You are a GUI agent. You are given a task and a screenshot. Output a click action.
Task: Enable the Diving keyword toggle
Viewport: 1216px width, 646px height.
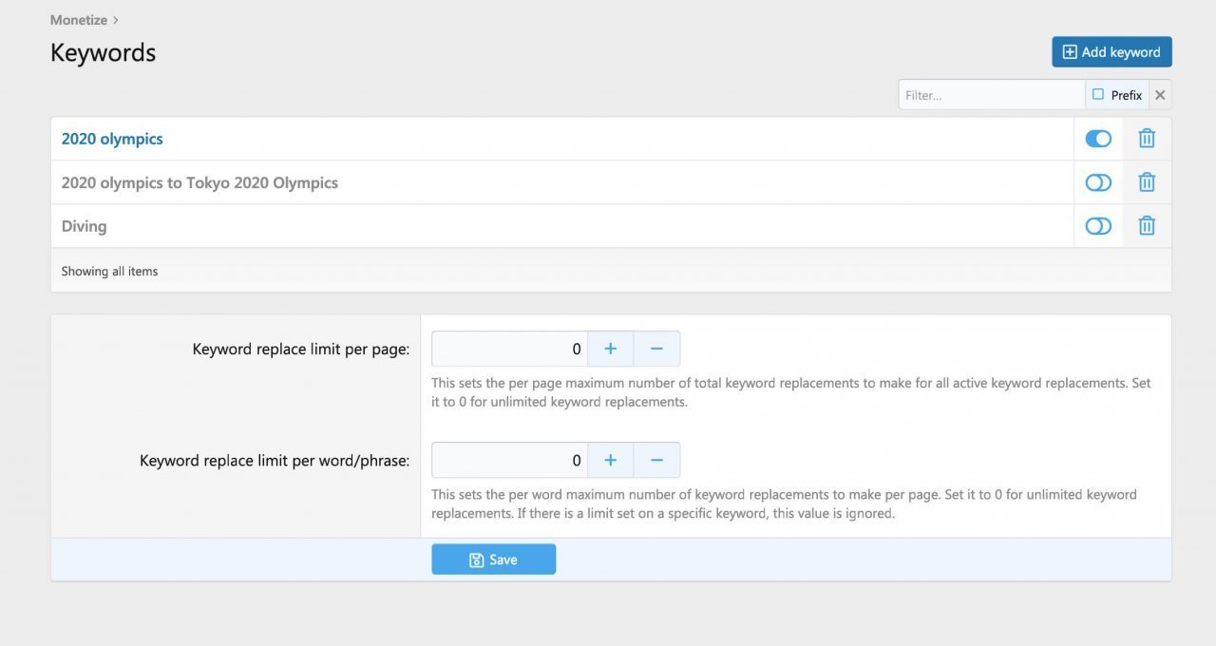(x=1098, y=226)
